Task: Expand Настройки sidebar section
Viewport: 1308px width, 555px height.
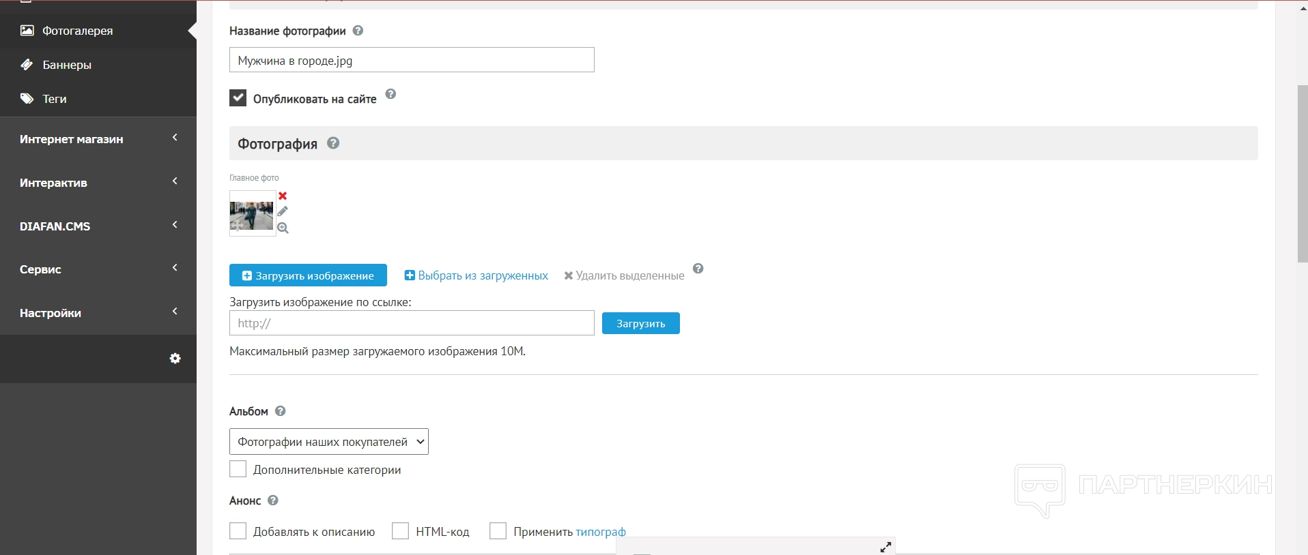Action: 98,313
